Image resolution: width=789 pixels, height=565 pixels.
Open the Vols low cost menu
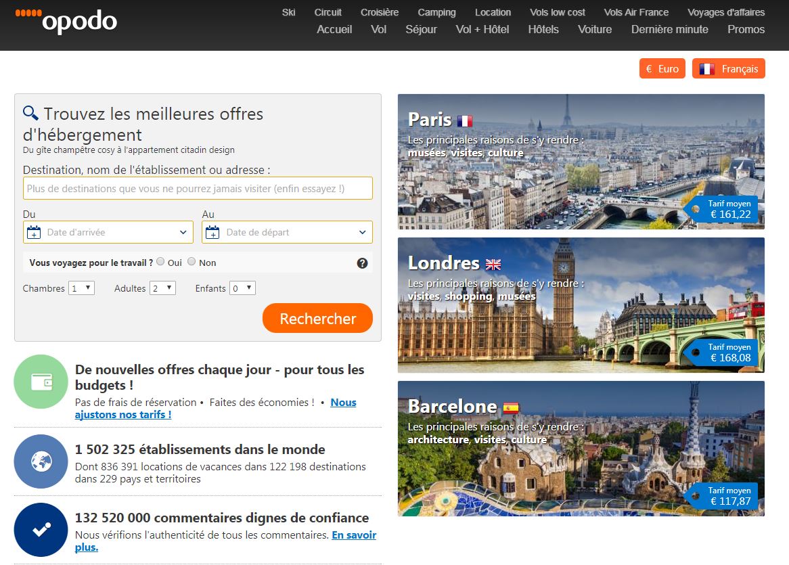(x=557, y=12)
